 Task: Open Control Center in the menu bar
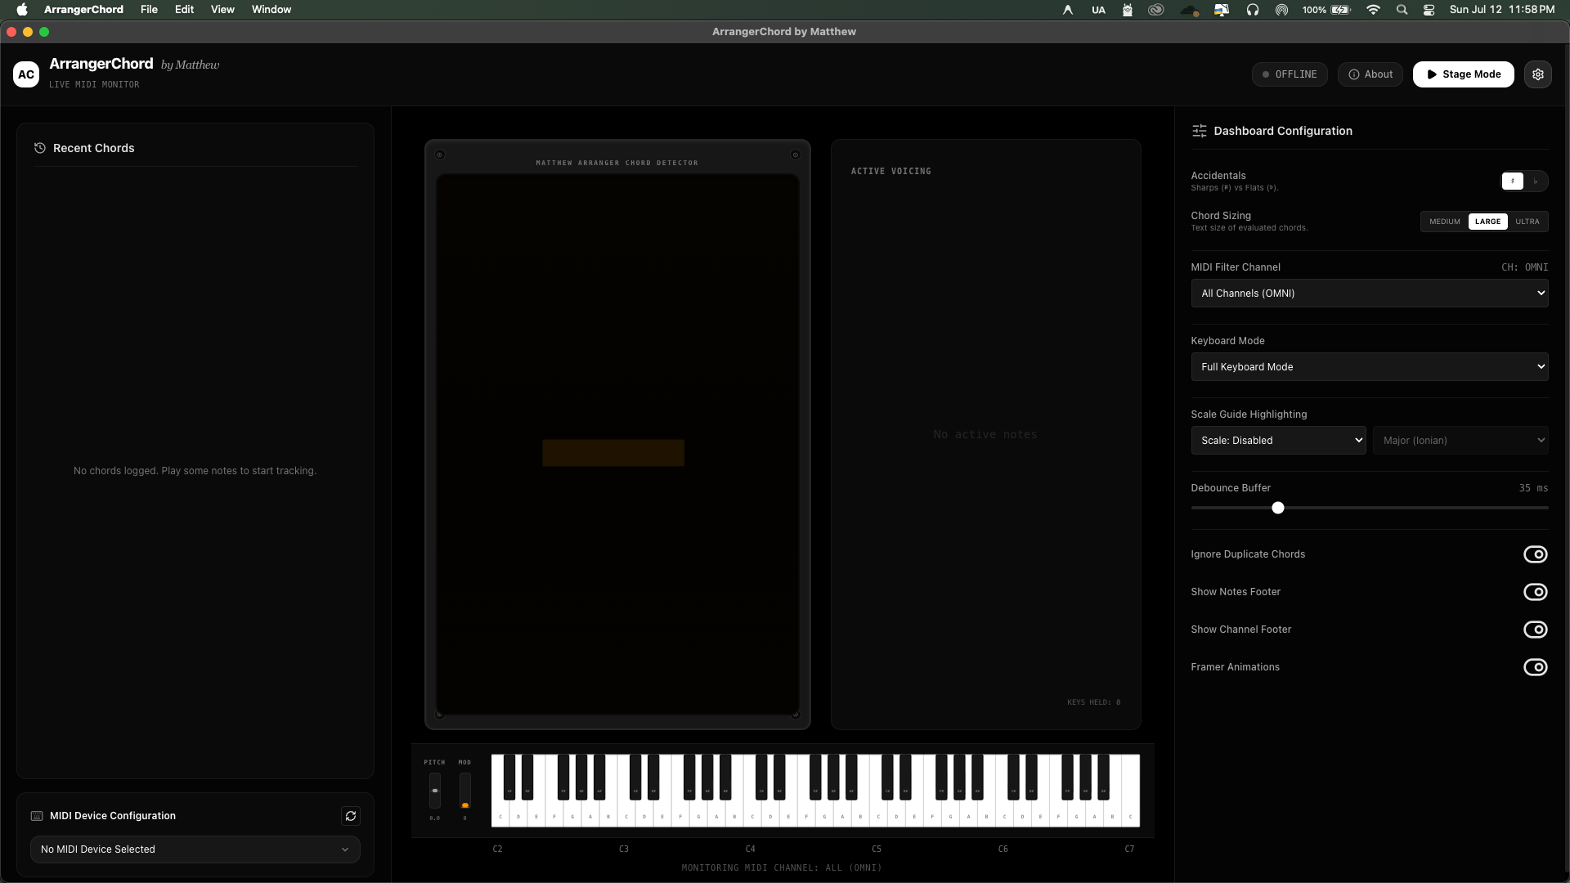tap(1429, 10)
